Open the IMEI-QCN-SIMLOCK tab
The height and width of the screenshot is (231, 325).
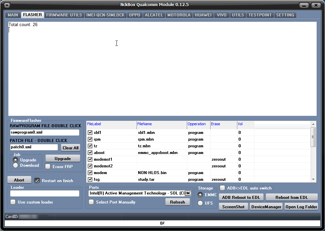click(105, 15)
